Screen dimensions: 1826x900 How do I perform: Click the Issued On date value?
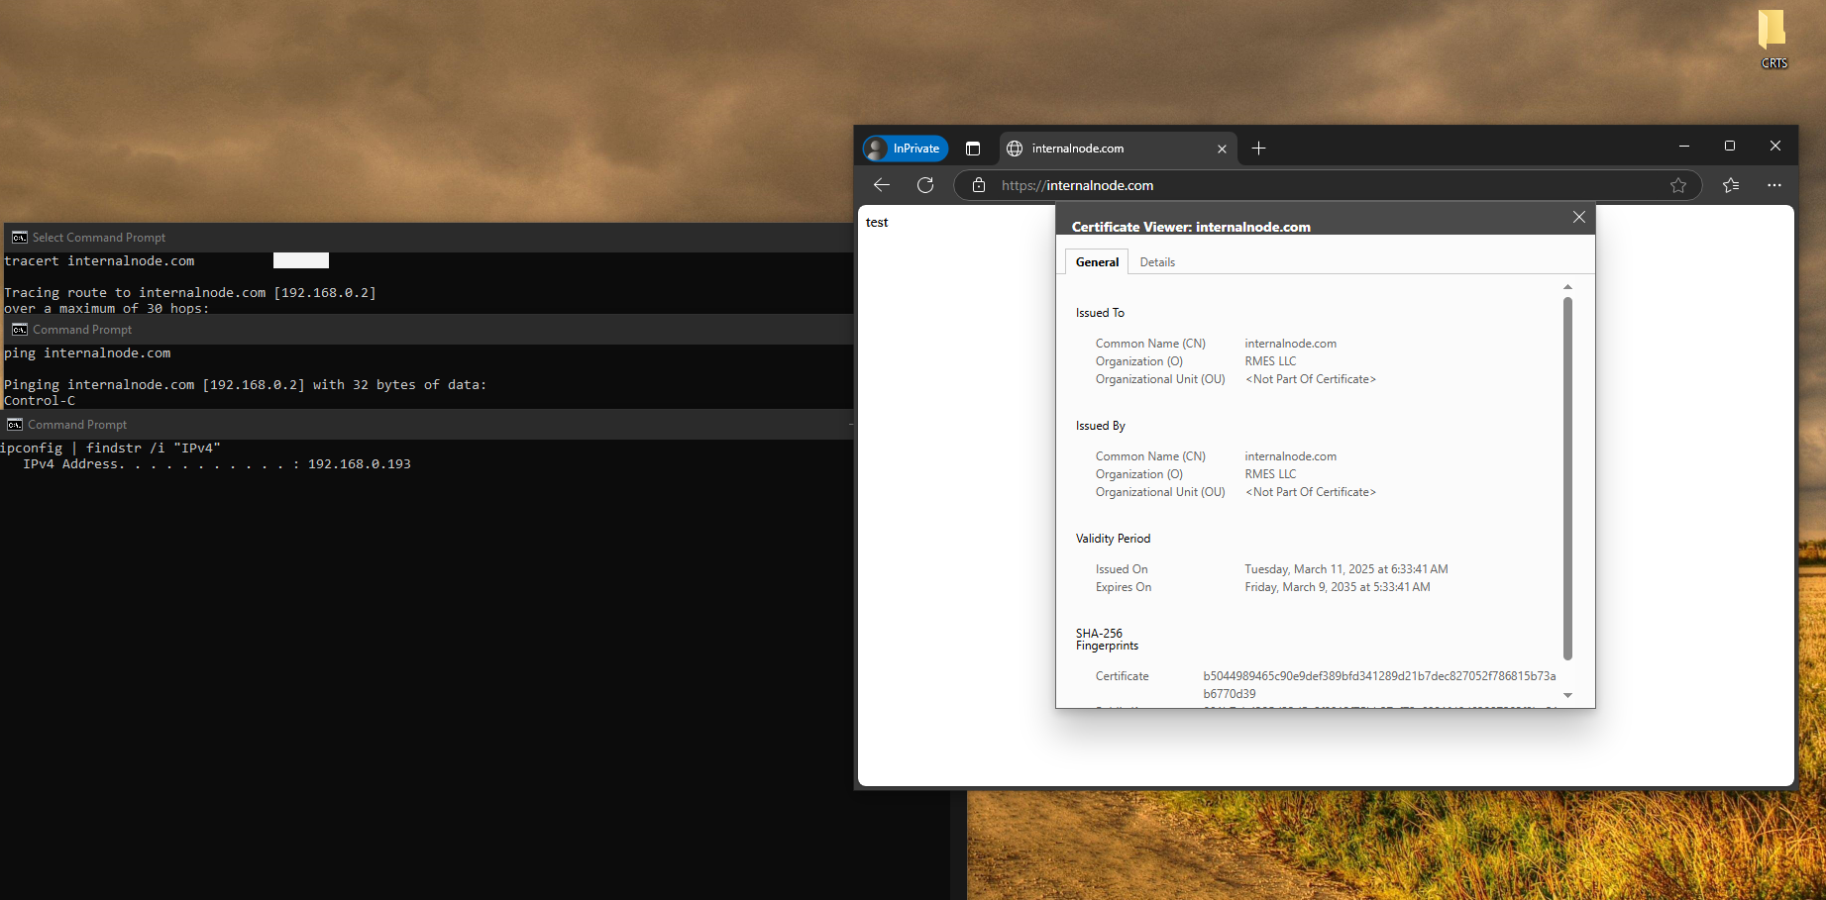point(1346,569)
